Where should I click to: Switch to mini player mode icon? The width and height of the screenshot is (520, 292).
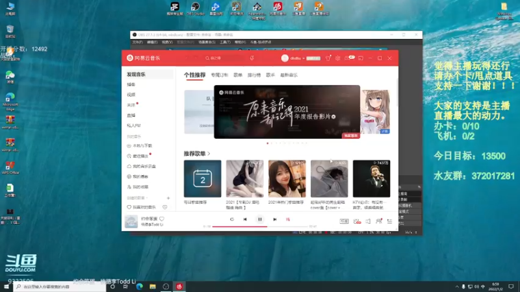pos(361,58)
